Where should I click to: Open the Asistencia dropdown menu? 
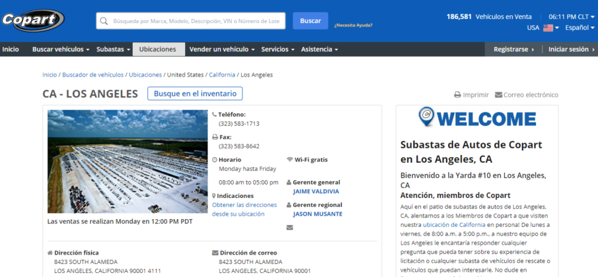(319, 49)
